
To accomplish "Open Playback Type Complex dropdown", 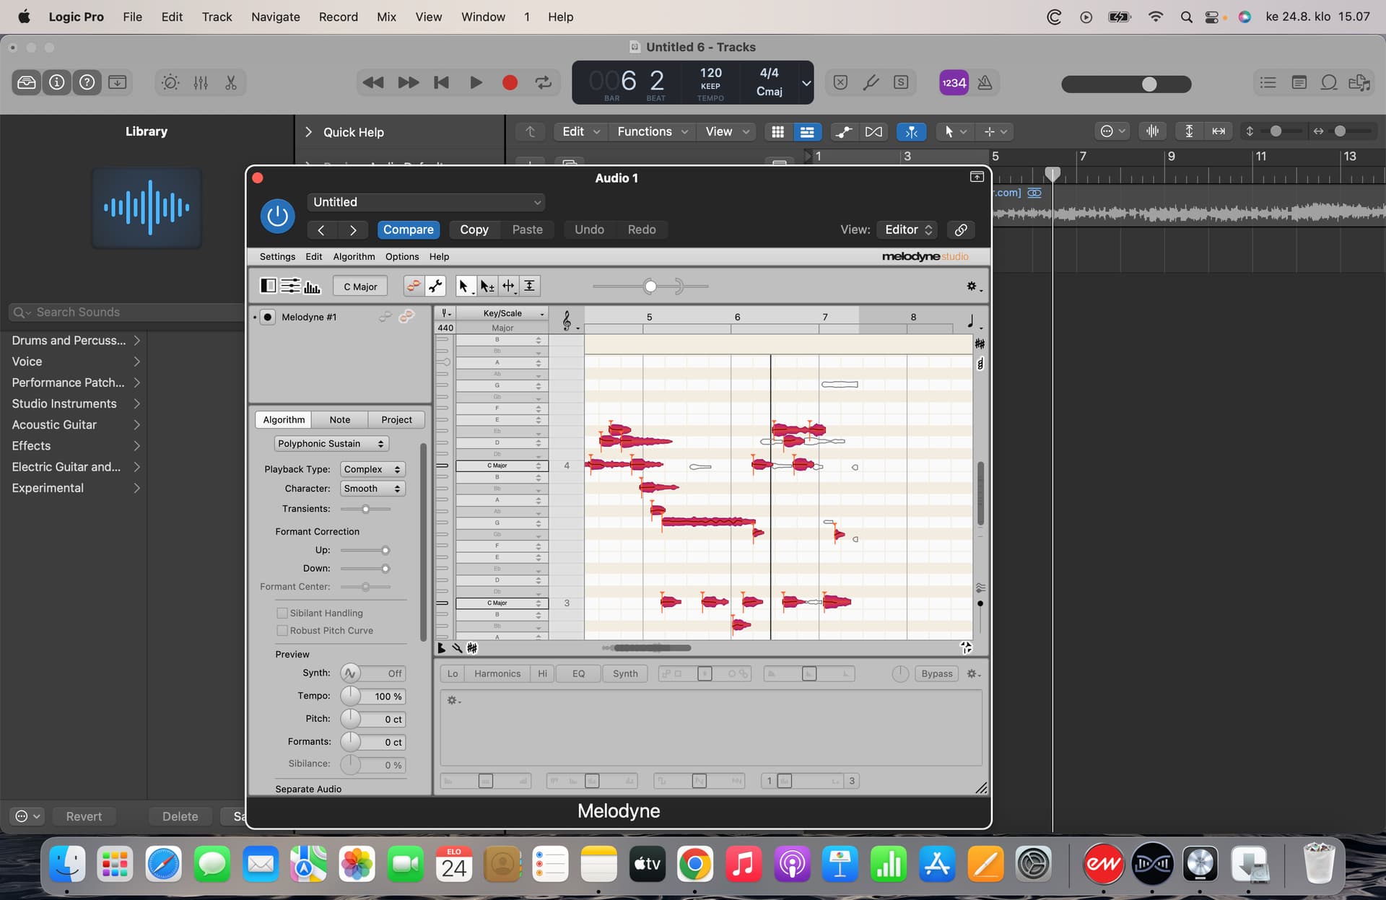I will [372, 469].
